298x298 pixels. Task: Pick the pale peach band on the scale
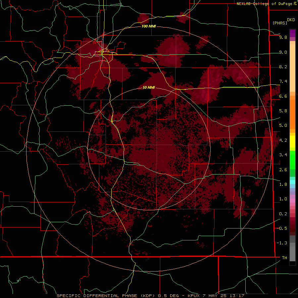coord(292,68)
